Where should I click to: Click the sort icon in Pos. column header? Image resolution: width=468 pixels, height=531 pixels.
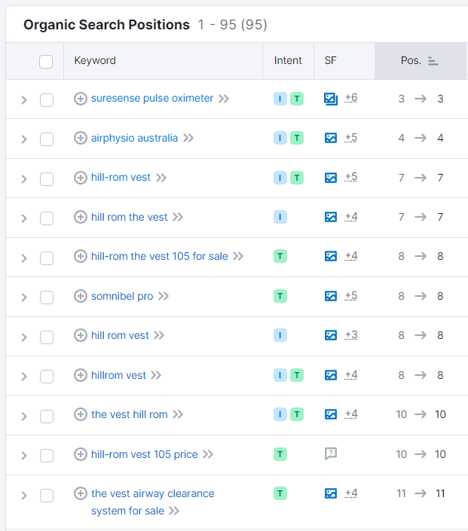[x=433, y=61]
